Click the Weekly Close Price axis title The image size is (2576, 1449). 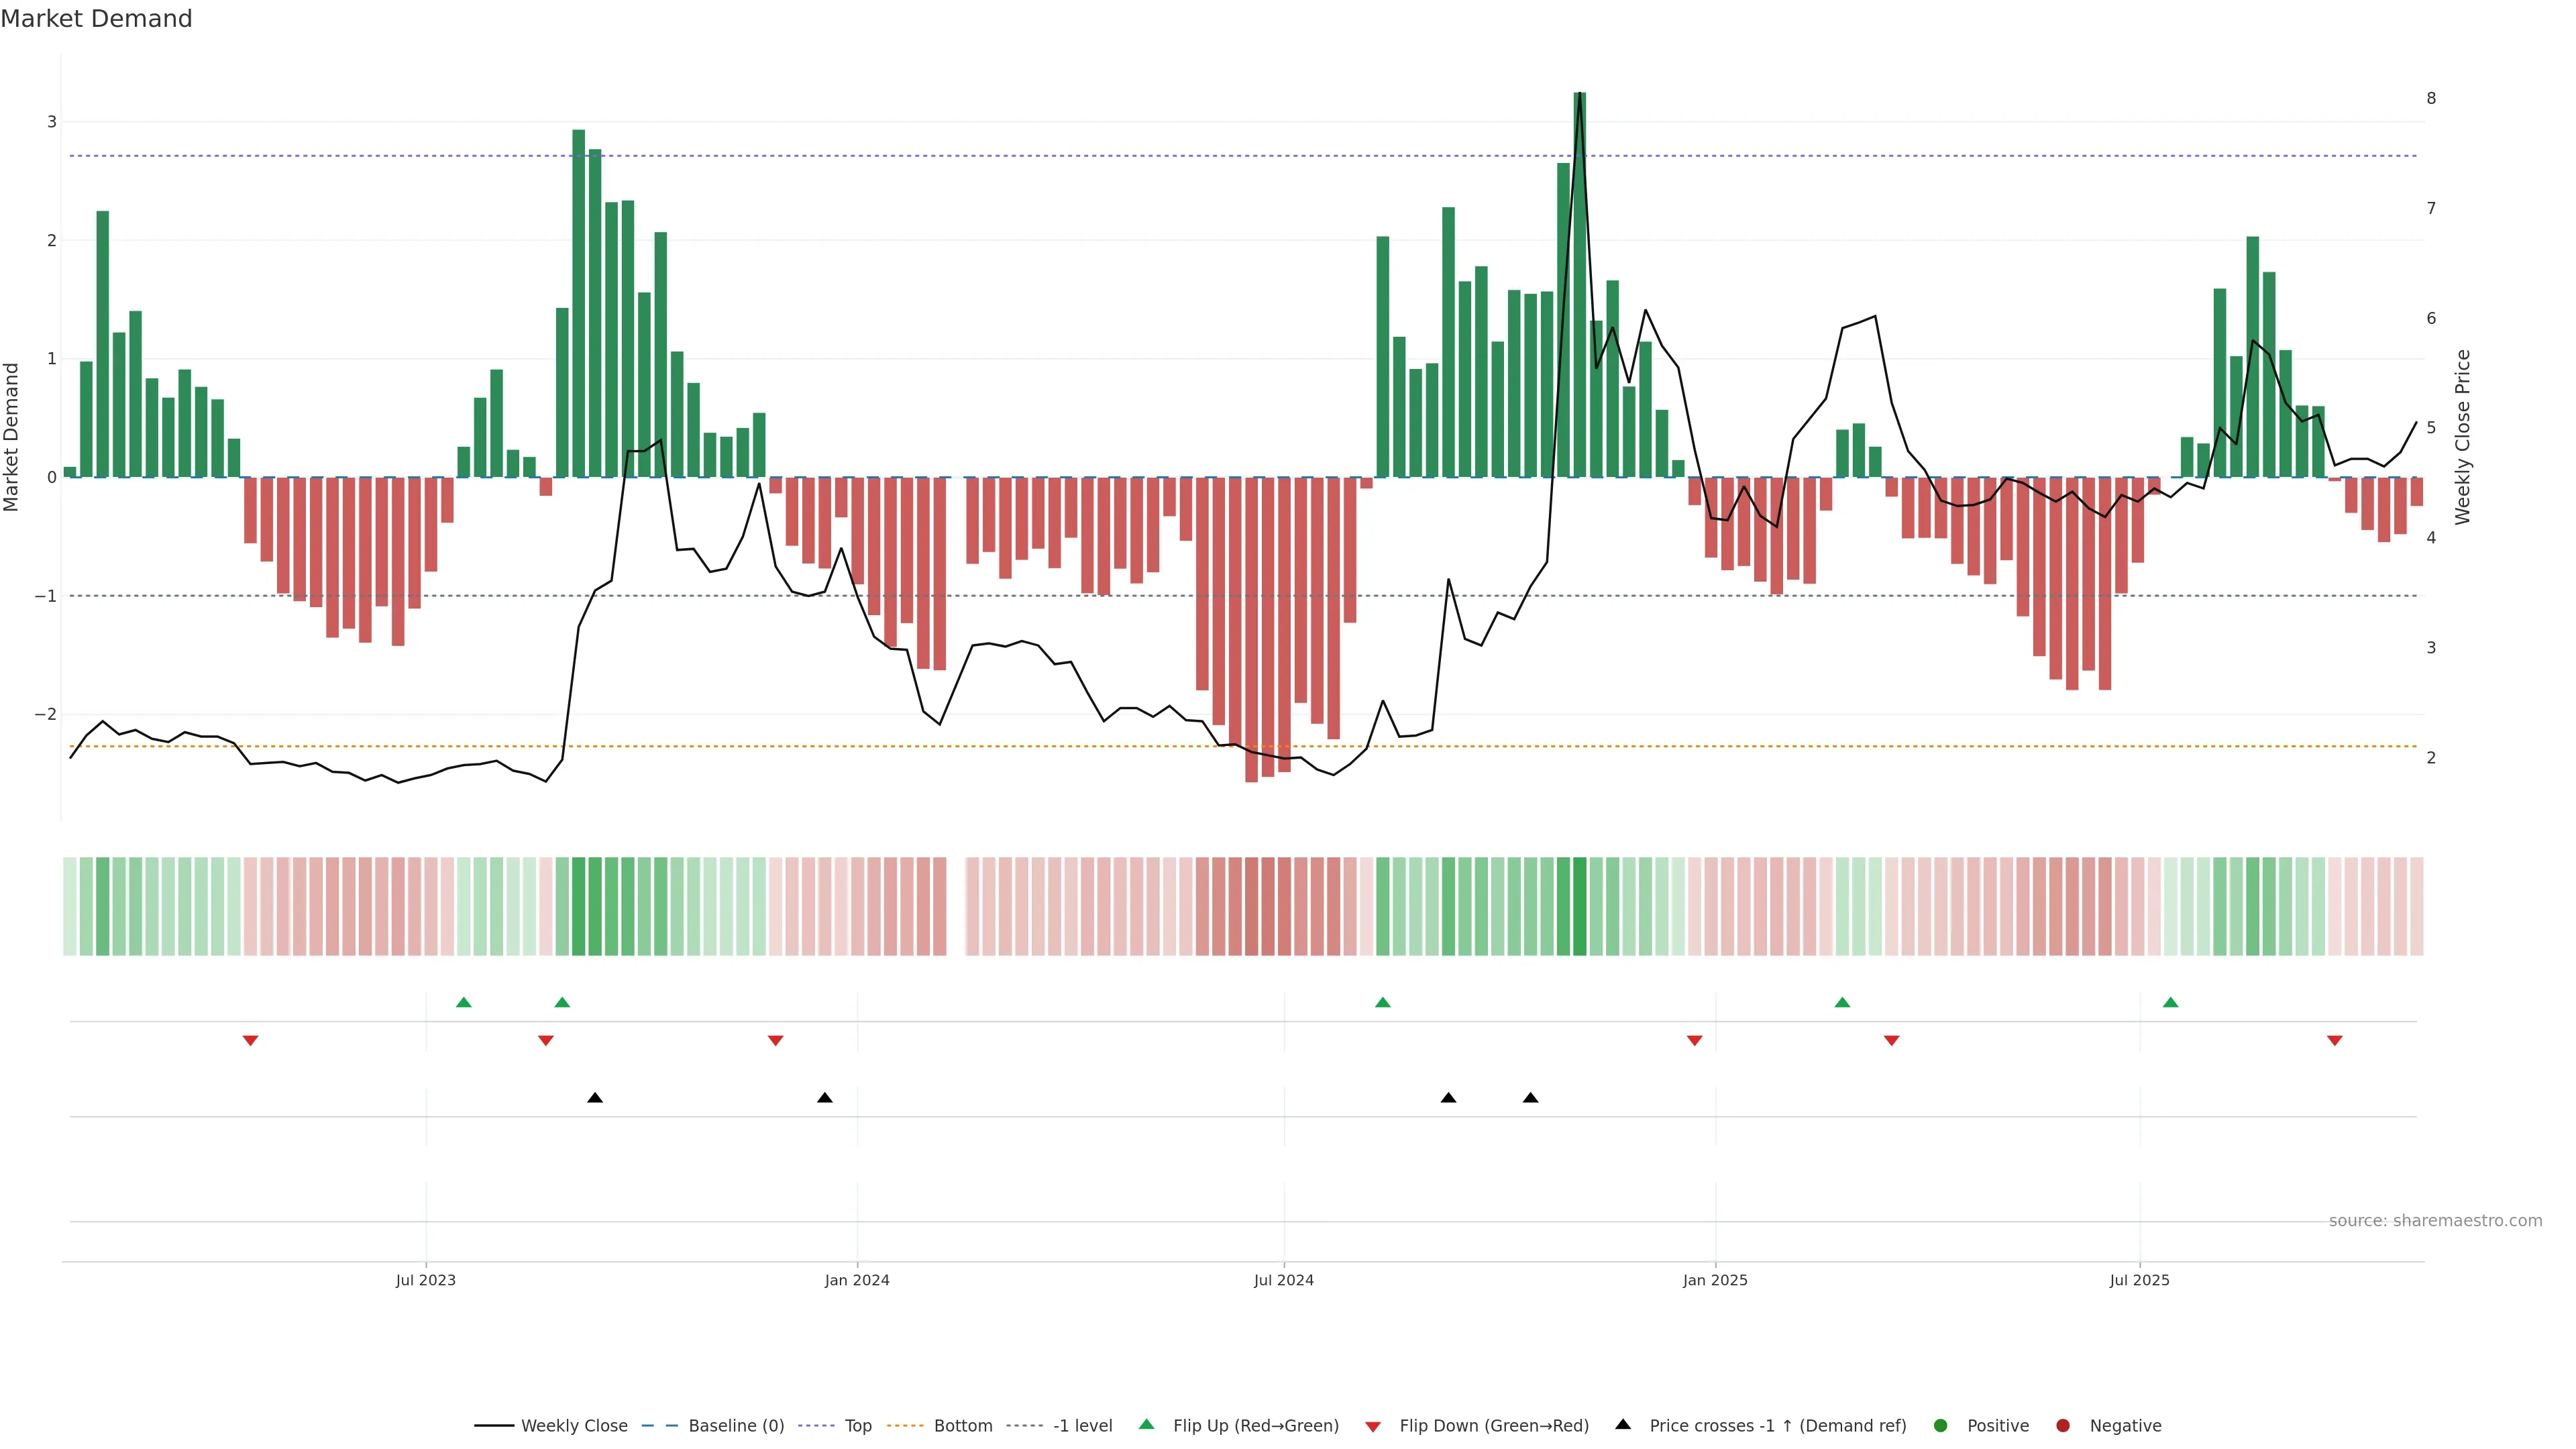click(2462, 437)
